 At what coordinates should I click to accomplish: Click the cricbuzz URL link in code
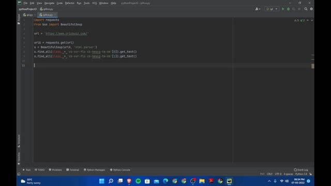[66, 34]
